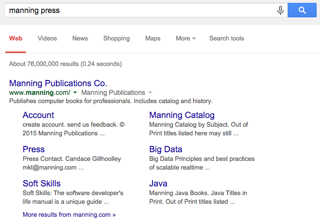
Task: Click the 'Manning Publications' gray label
Action: tap(113, 92)
